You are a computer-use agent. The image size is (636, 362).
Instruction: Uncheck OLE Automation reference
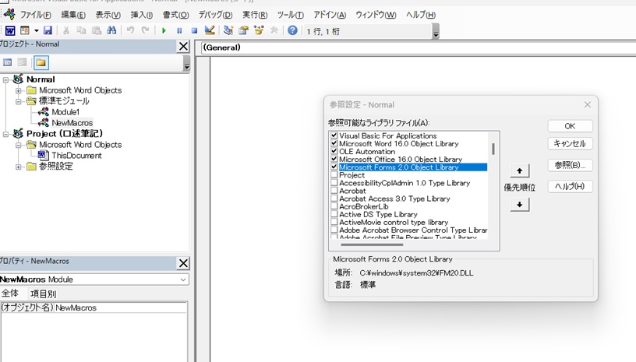(x=334, y=151)
